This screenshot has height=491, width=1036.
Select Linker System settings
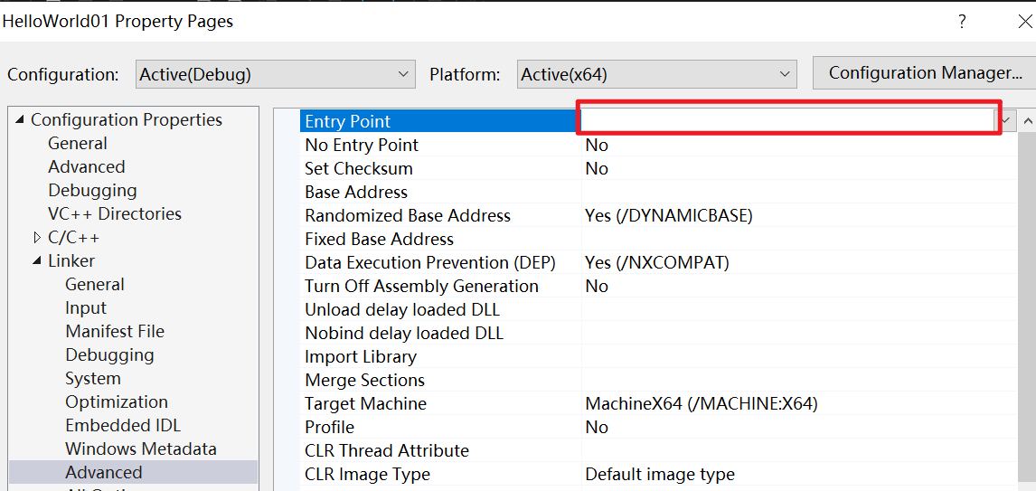click(92, 379)
